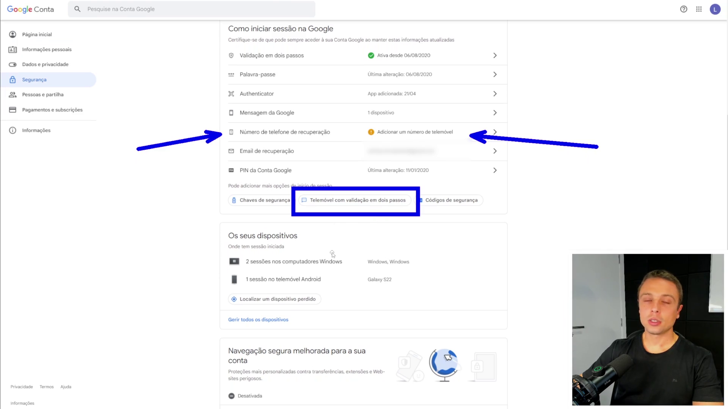Open Termos footer link
Viewport: 728px width, 409px height.
(x=47, y=387)
